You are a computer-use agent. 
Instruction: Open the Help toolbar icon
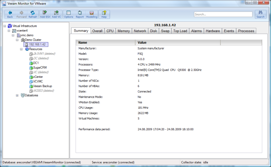click(x=104, y=14)
